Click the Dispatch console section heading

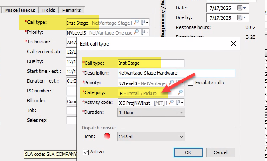(x=99, y=128)
